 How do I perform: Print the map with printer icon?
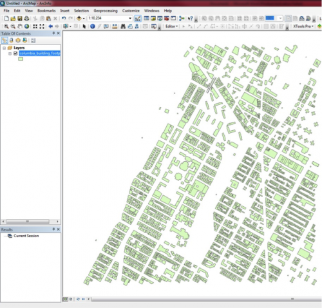coord(26,19)
